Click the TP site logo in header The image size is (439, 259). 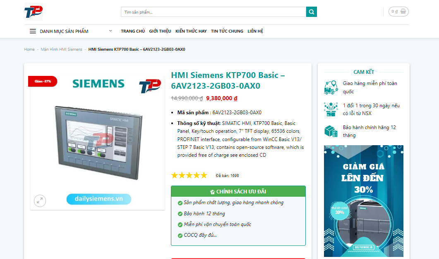34,12
